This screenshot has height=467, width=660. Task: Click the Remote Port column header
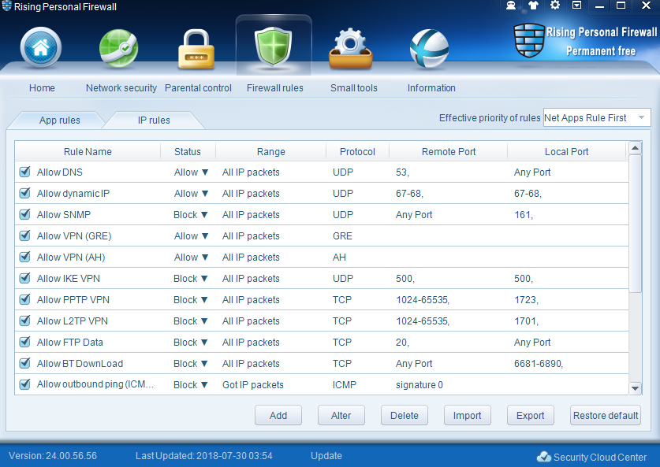tap(449, 152)
